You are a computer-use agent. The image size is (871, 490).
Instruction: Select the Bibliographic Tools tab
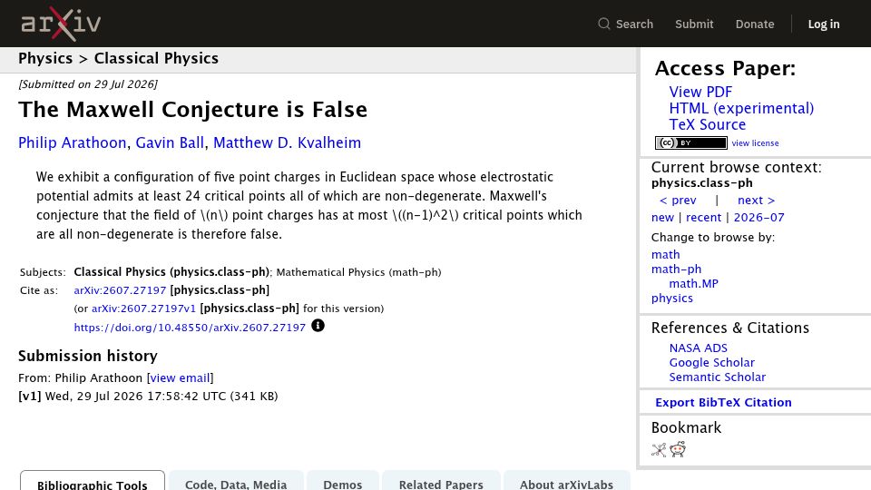pyautogui.click(x=93, y=481)
